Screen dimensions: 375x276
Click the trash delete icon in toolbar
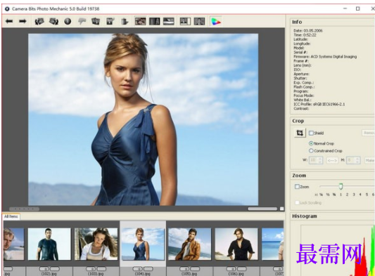(x=125, y=22)
